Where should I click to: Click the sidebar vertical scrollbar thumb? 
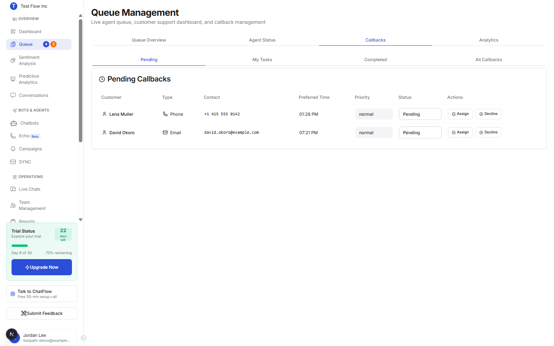pyautogui.click(x=80, y=81)
